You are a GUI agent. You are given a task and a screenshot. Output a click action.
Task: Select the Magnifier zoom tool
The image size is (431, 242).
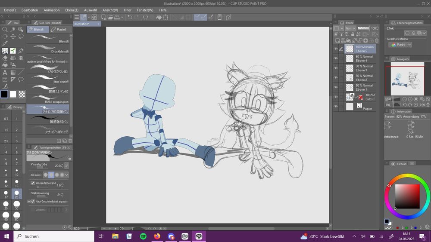[5, 29]
